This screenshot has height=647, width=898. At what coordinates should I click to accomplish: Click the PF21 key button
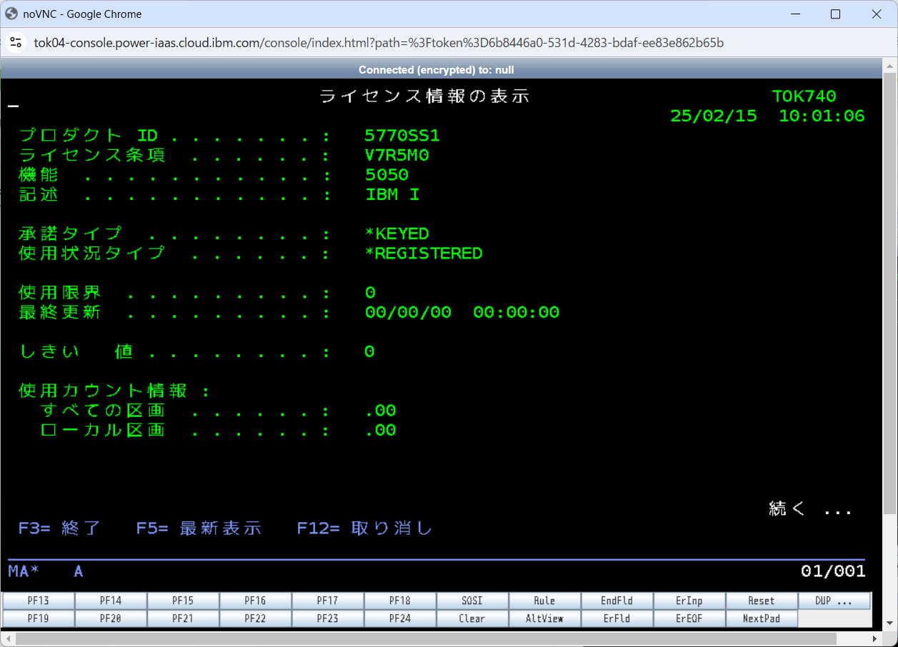pyautogui.click(x=183, y=618)
